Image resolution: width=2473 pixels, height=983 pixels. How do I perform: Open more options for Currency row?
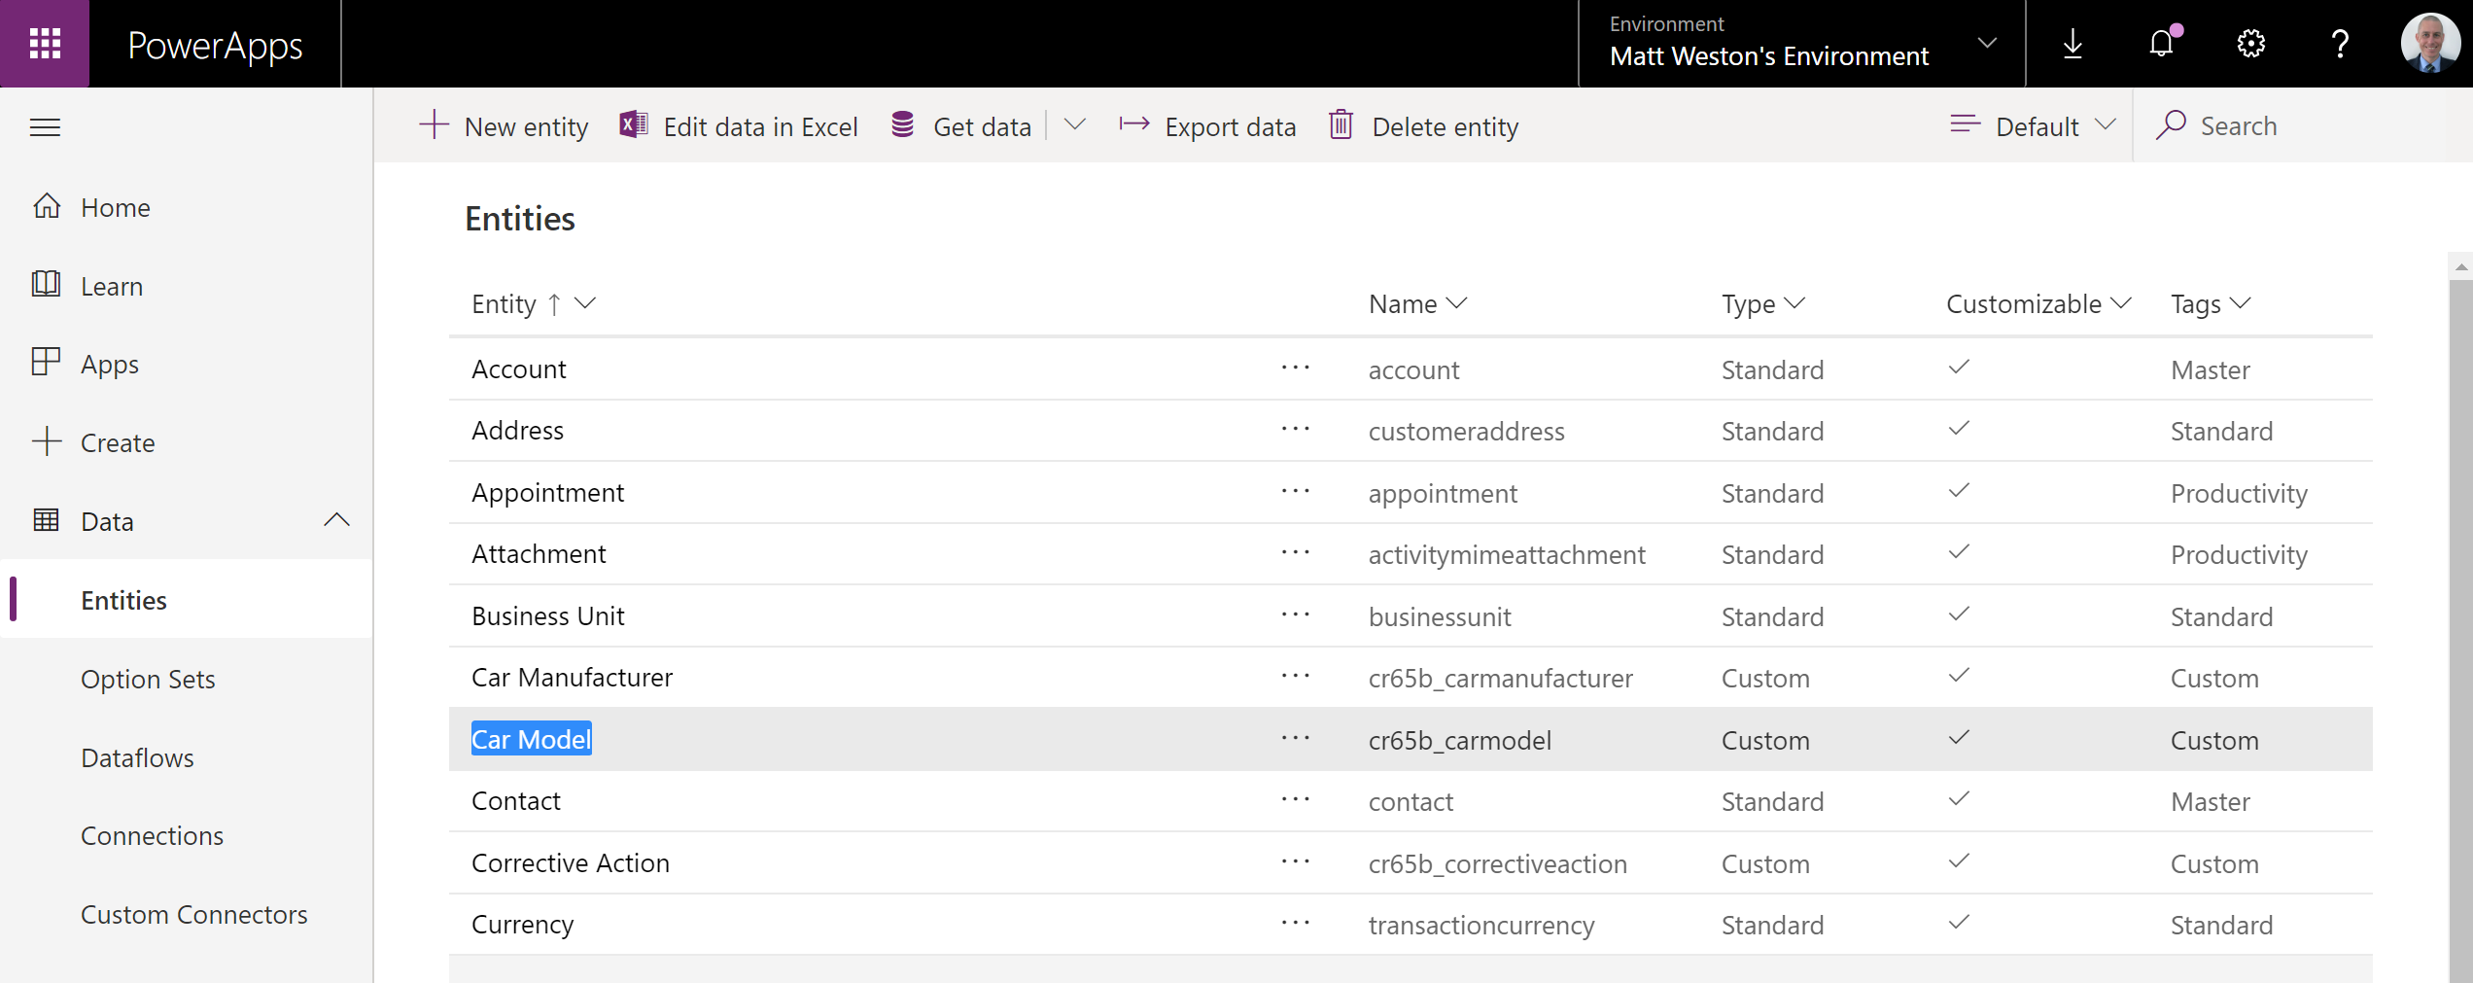[1296, 923]
